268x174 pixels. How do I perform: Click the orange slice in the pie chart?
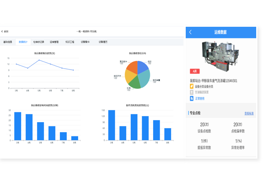point(132,67)
